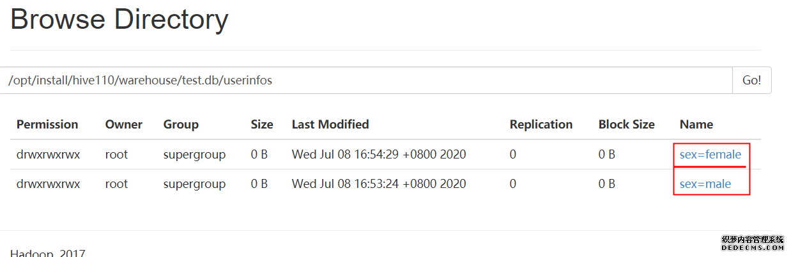The width and height of the screenshot is (791, 257).
Task: Select the sex=male row's permission cell
Action: 48,184
